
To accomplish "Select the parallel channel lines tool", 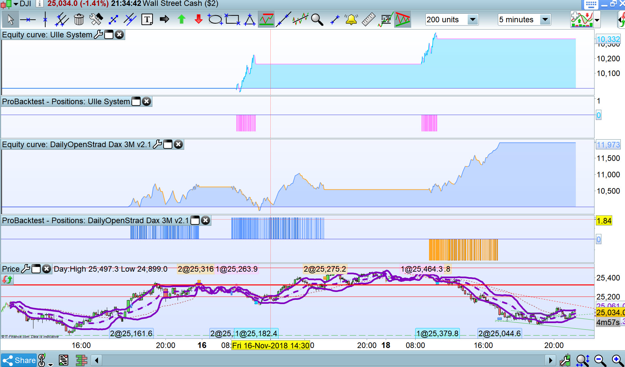I will tap(62, 20).
